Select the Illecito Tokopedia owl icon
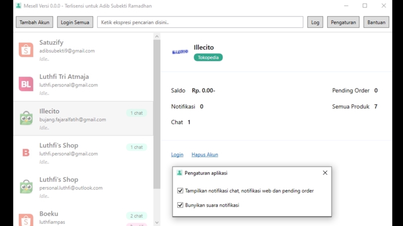 click(x=26, y=118)
